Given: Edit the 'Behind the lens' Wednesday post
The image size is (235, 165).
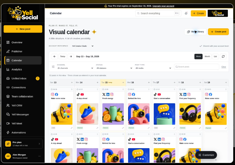Looking at the screenshot, I should [x=149, y=128].
